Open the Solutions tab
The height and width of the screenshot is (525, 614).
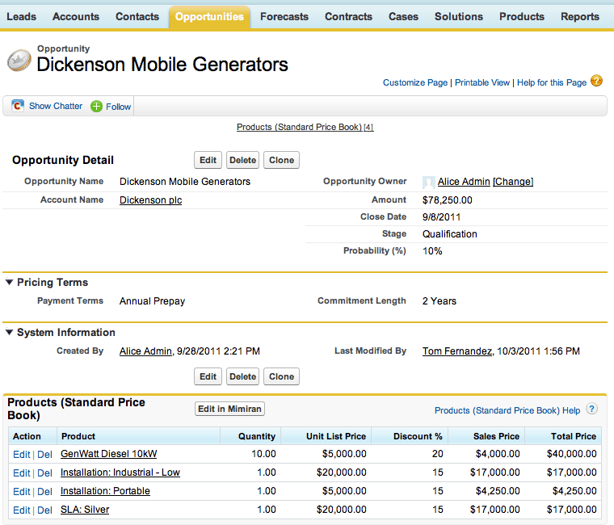point(459,16)
